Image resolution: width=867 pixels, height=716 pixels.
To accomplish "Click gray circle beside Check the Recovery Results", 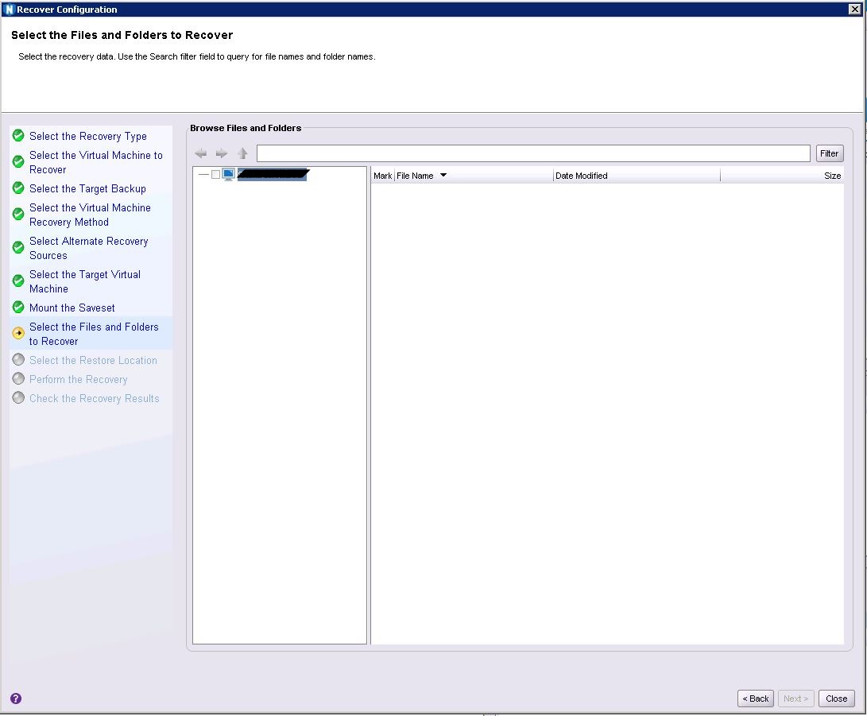I will click(18, 397).
